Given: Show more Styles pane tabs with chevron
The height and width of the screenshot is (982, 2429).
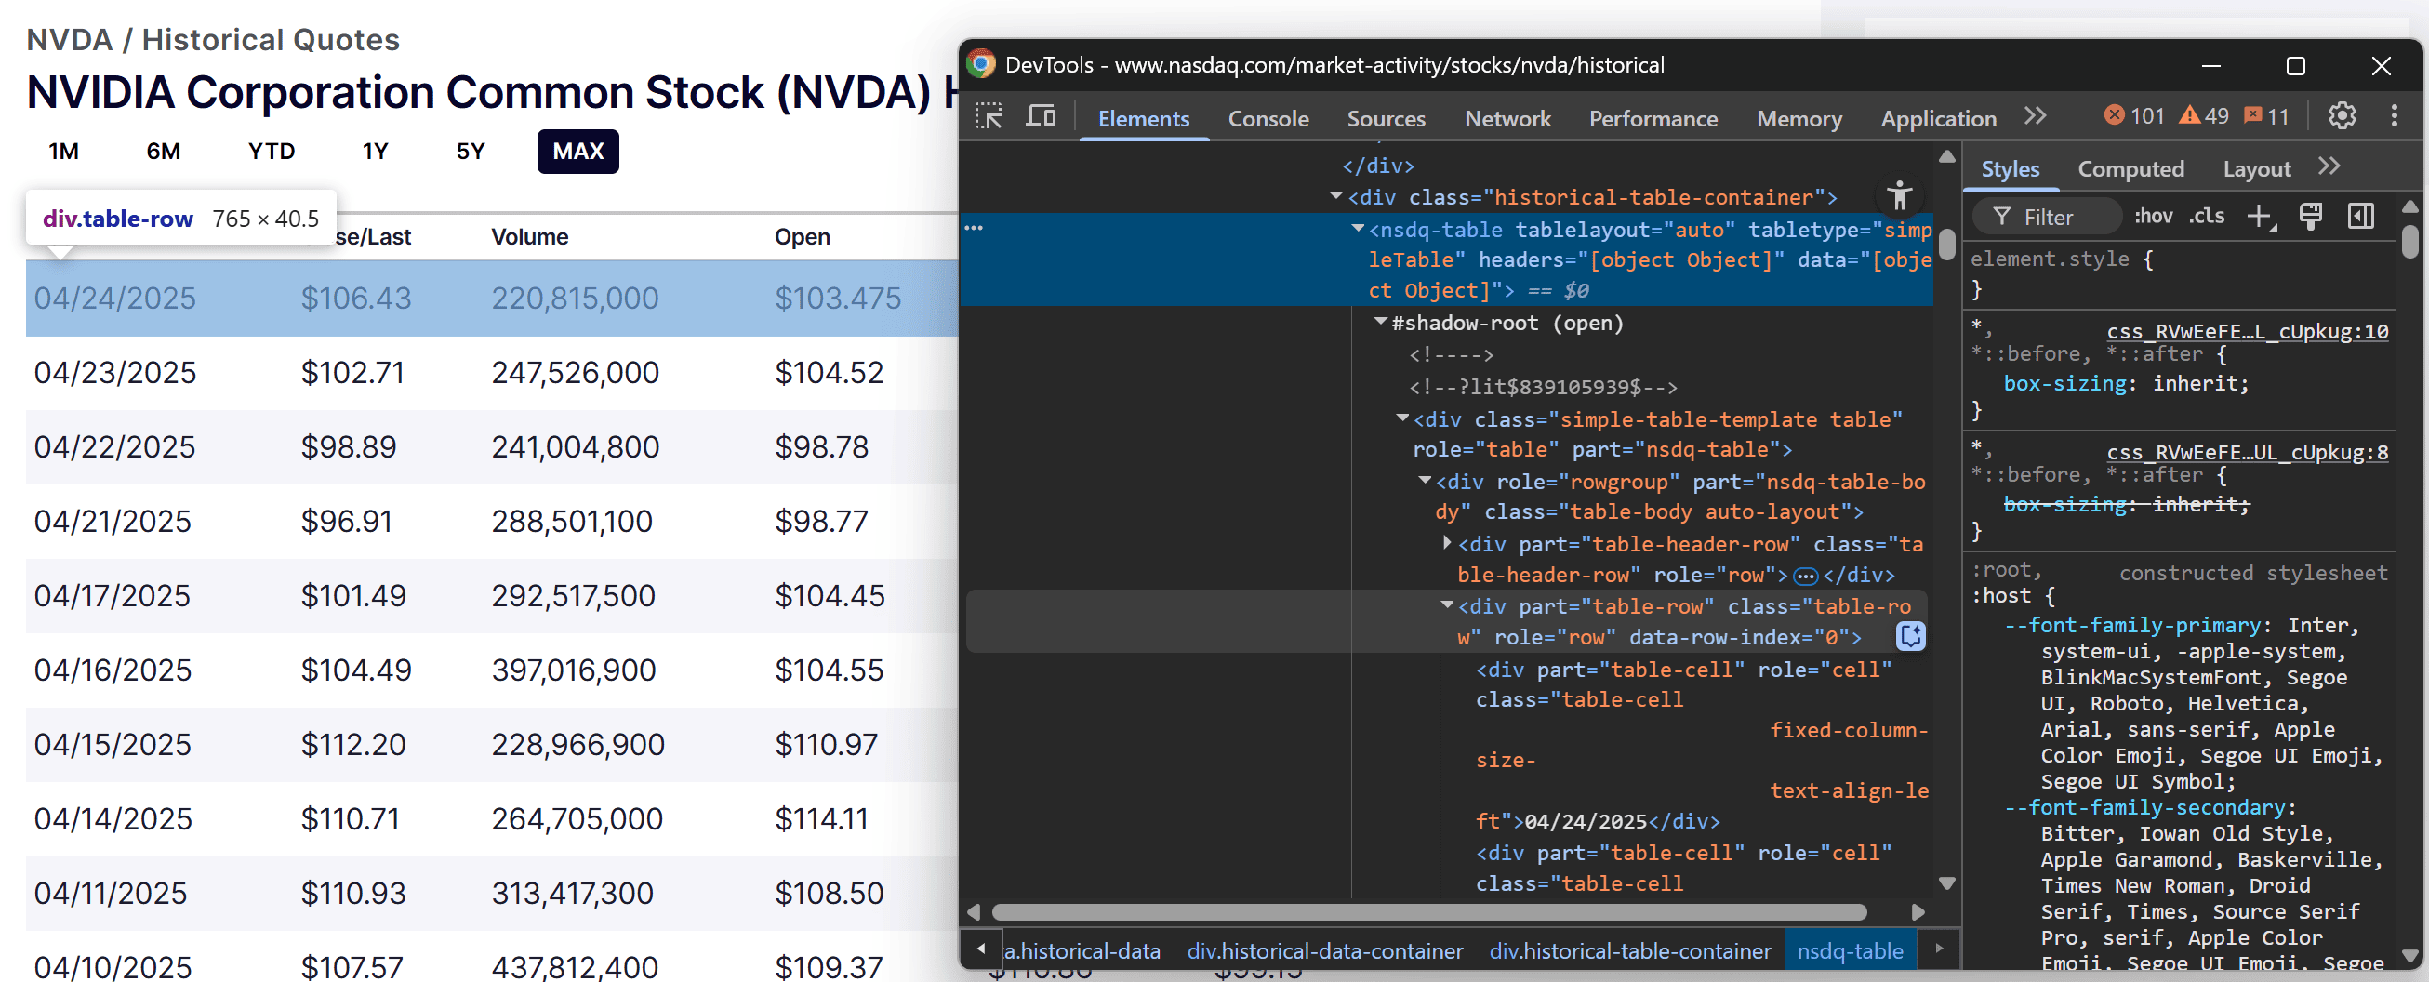Looking at the screenshot, I should tap(2329, 167).
